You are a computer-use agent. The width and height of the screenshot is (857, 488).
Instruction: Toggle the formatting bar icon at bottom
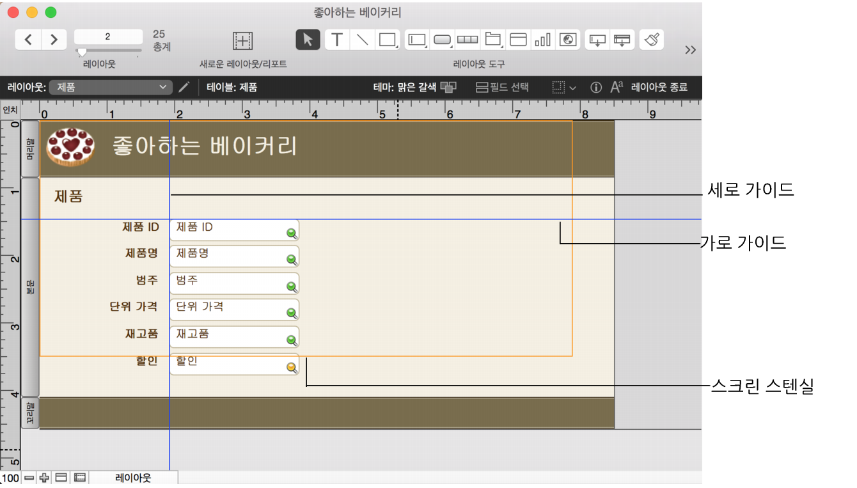tap(80, 478)
